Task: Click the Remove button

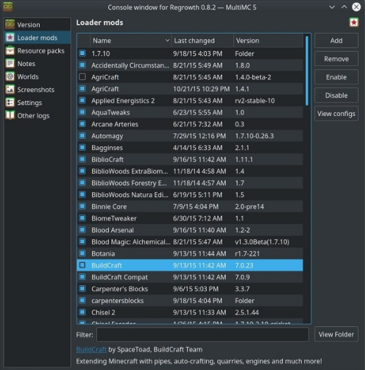Action: point(337,59)
